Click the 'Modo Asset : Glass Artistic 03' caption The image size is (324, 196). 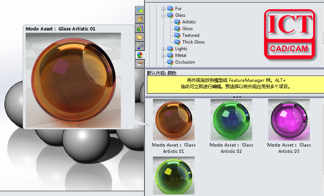point(289,148)
